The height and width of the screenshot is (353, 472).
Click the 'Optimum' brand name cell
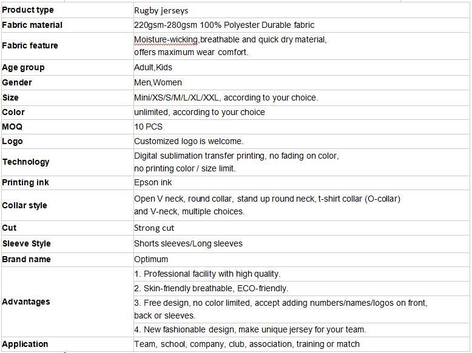pos(302,260)
